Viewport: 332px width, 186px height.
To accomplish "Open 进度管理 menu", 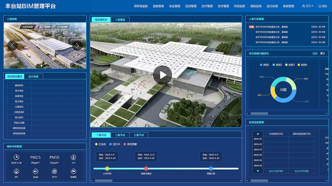I will click(x=158, y=6).
